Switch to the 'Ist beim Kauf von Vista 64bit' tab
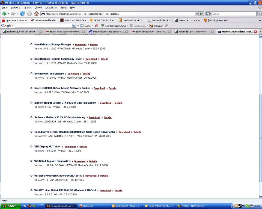Image resolution: width=262 pixels, height=209 pixels. pyautogui.click(x=22, y=32)
